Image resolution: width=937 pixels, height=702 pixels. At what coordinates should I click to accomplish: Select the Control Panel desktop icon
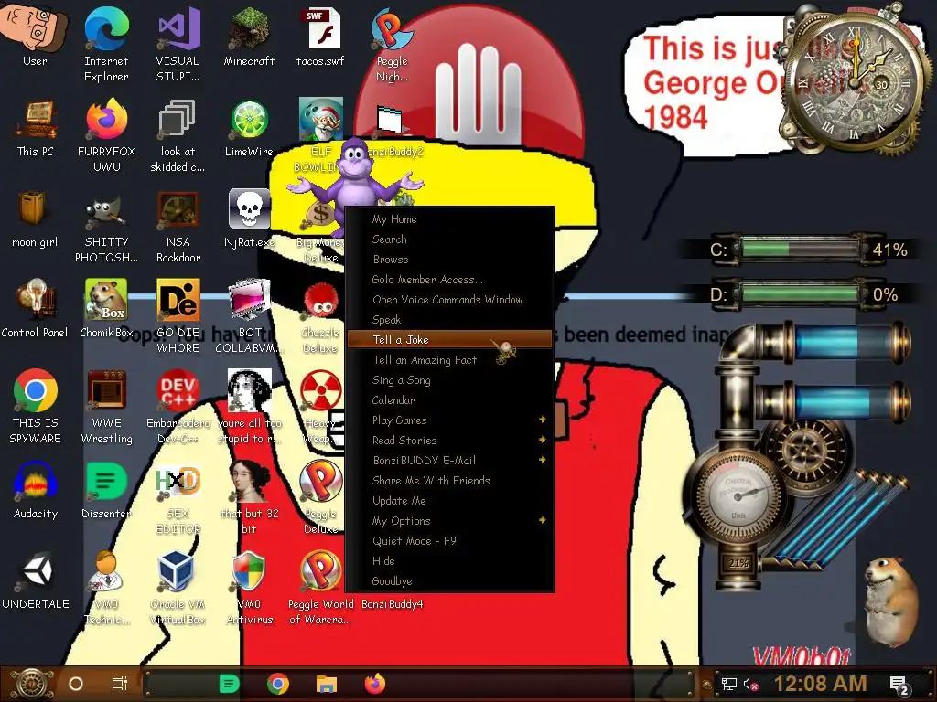click(35, 309)
